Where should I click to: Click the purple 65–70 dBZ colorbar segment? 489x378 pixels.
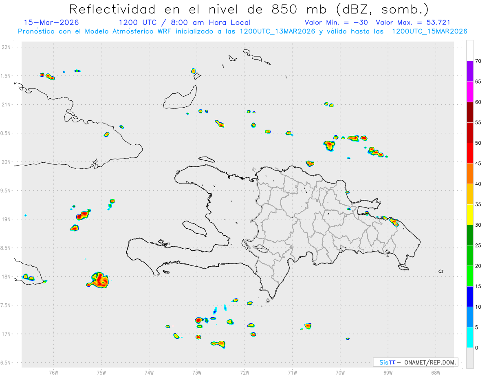point(470,71)
